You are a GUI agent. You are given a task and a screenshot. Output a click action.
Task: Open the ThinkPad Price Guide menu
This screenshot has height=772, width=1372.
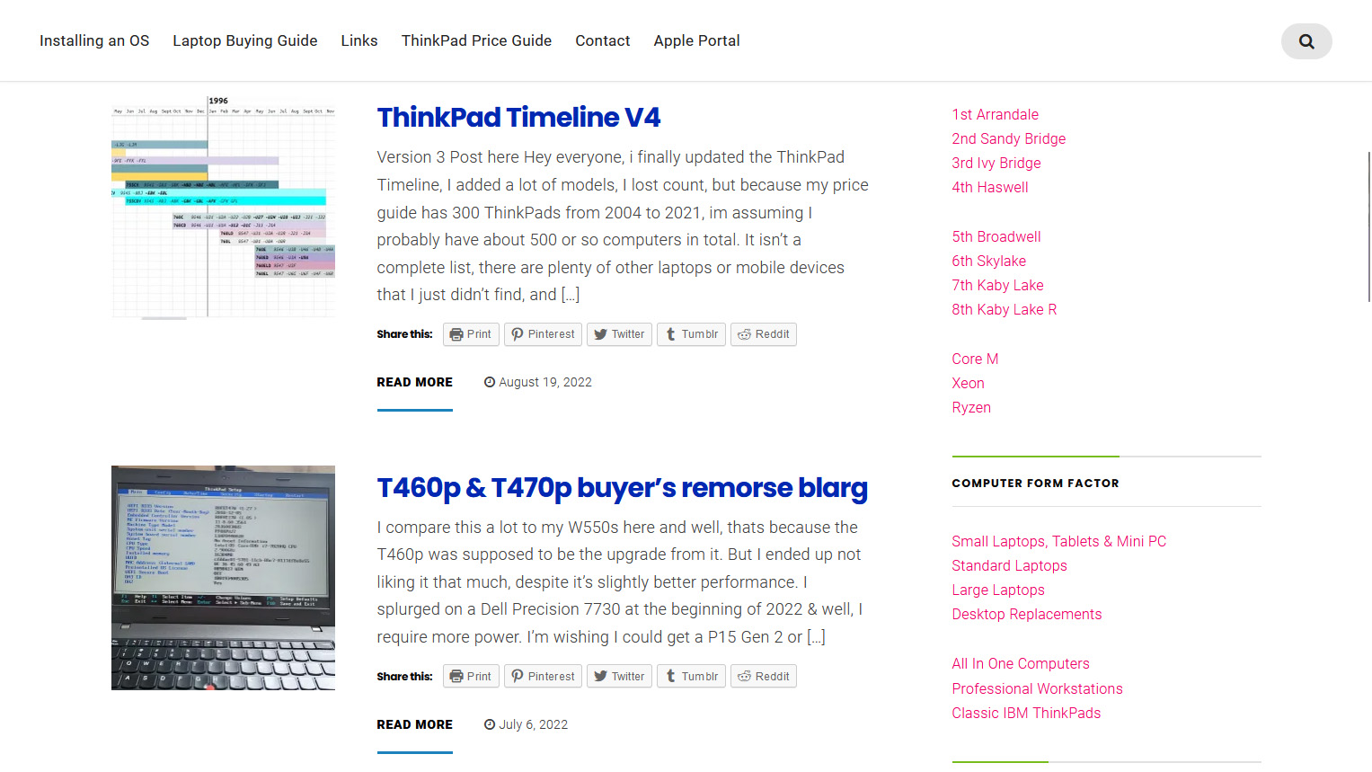click(476, 40)
